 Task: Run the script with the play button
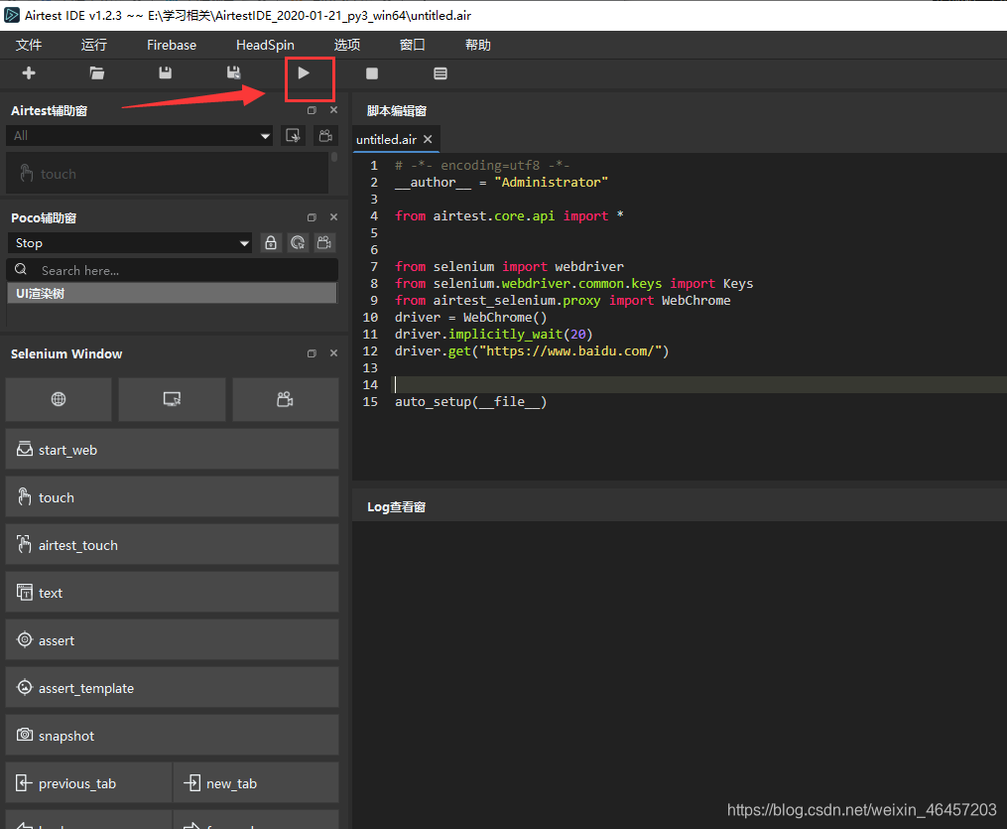[x=304, y=73]
